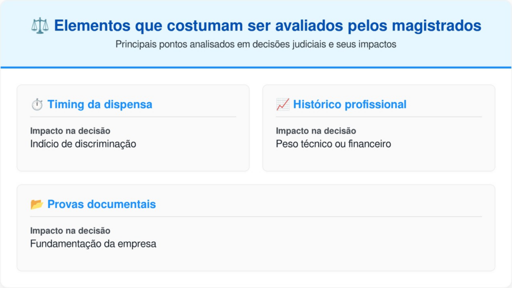Select Impacto na decisão label in Provas card
The width and height of the screenshot is (512, 288).
pos(70,231)
